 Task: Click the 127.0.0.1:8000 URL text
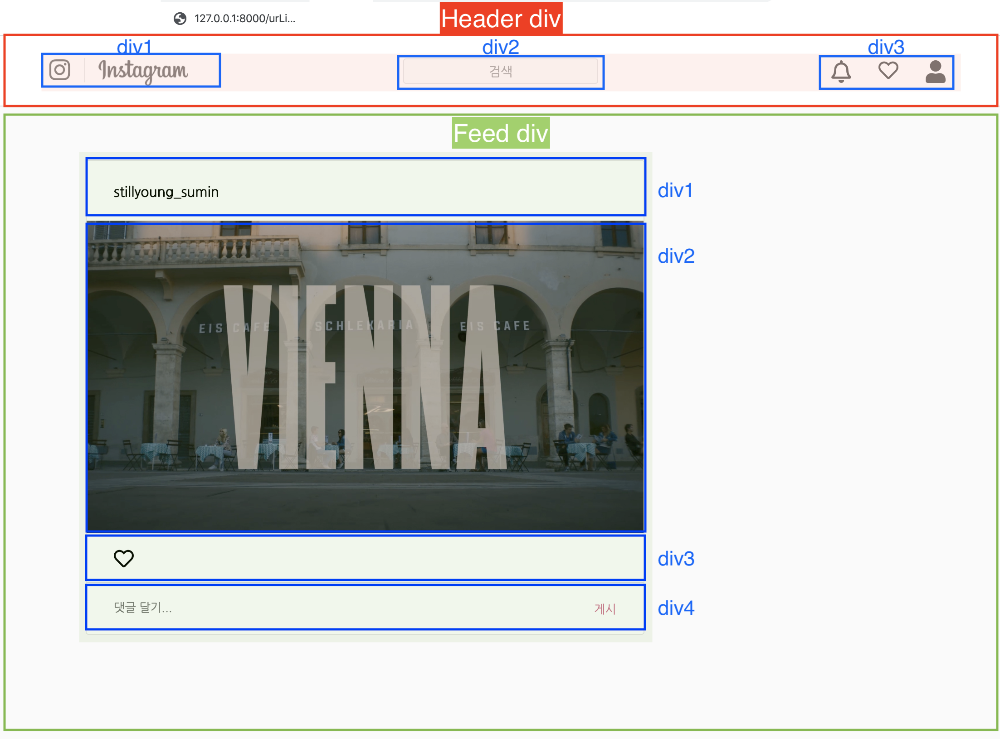click(x=245, y=19)
